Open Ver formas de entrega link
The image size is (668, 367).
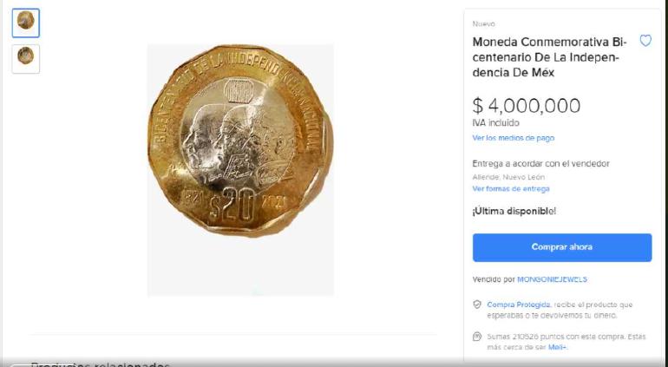click(x=511, y=188)
